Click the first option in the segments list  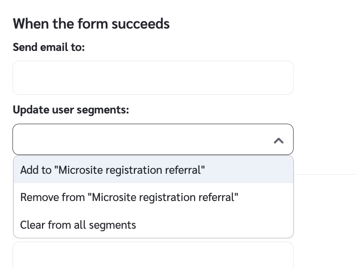point(112,170)
